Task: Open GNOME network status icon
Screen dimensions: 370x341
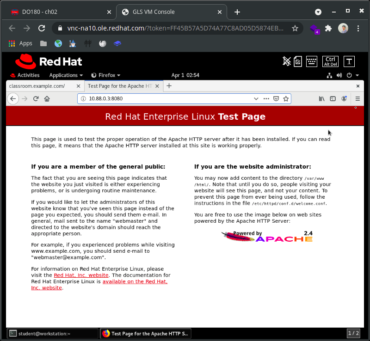Action: 329,75
